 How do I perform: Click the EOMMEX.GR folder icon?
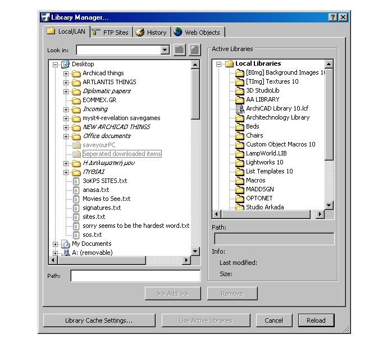click(x=76, y=100)
